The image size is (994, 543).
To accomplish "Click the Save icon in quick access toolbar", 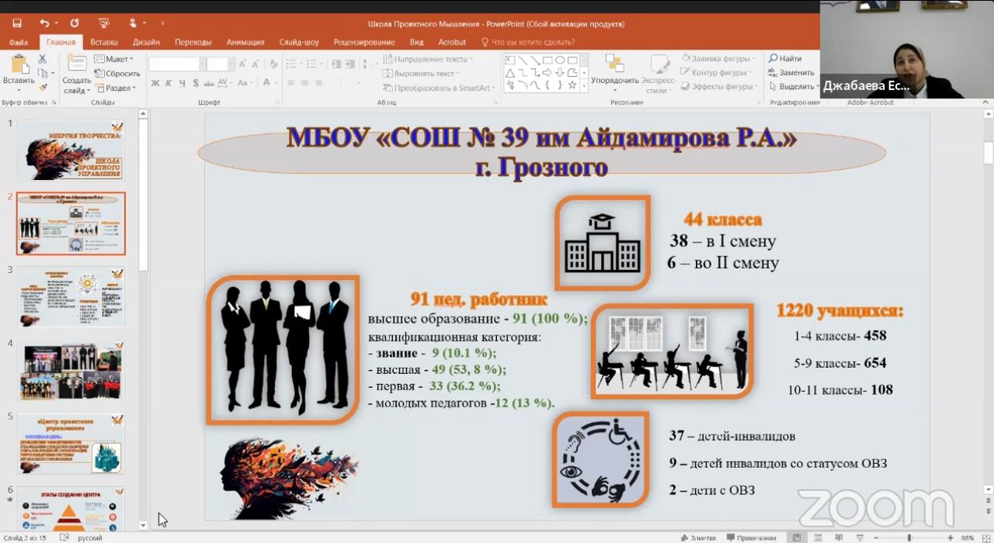I will (x=17, y=23).
